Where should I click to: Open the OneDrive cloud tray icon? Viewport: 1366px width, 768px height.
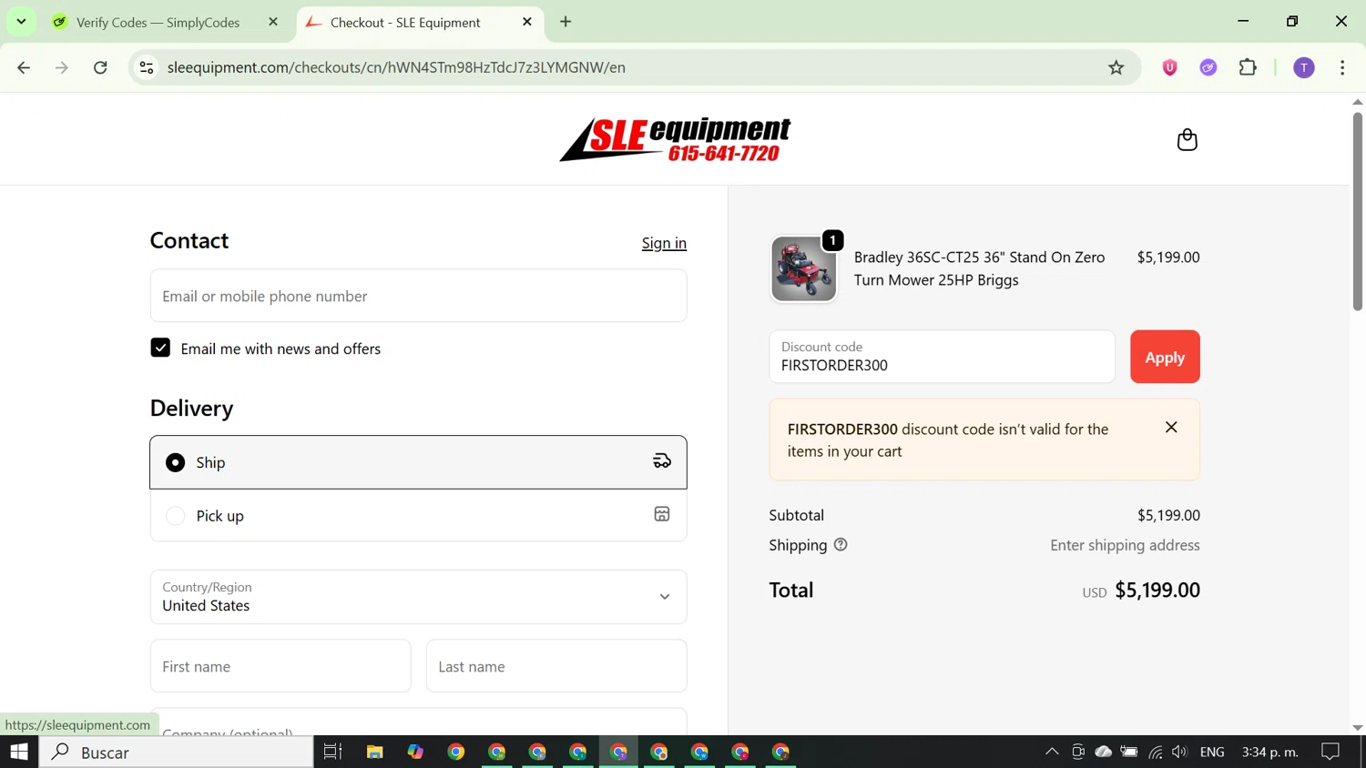click(1103, 752)
